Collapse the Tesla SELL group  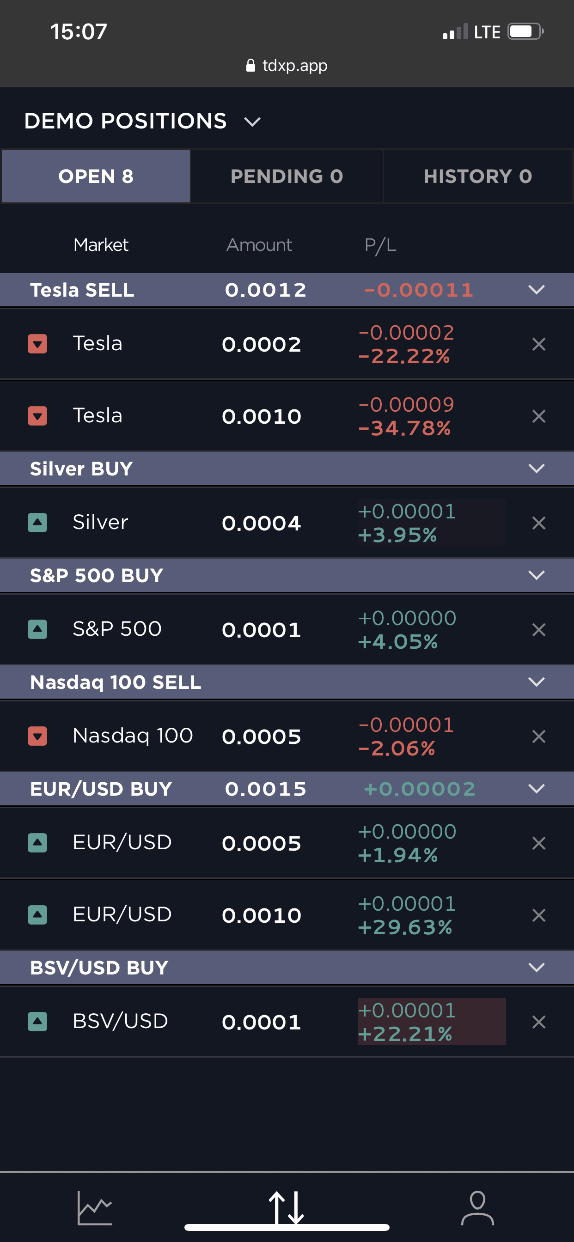coord(536,290)
